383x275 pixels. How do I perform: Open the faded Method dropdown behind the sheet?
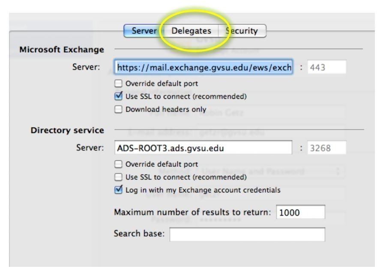point(270,172)
